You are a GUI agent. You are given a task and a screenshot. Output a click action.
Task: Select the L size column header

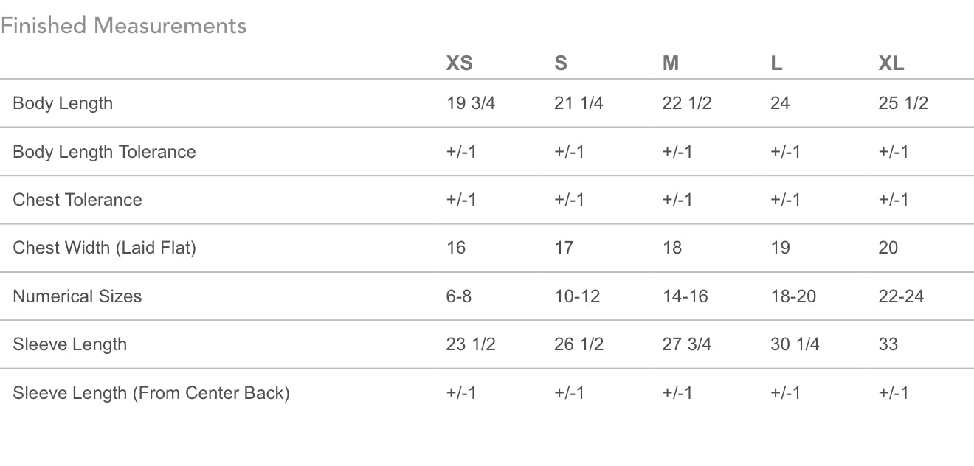776,63
